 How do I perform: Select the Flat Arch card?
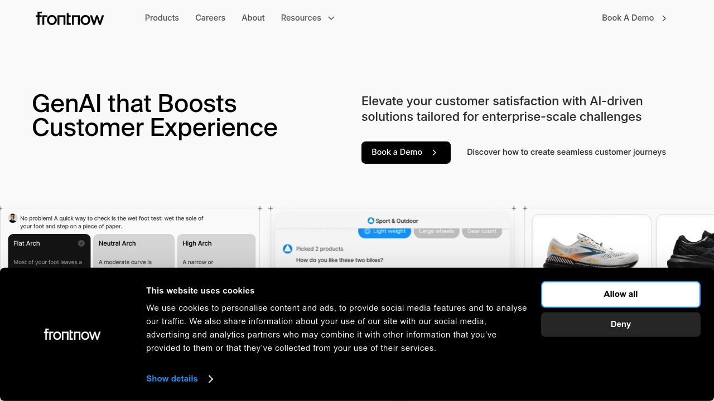coord(49,251)
